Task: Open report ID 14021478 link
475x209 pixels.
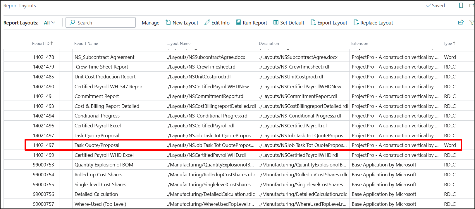Action: (43, 57)
